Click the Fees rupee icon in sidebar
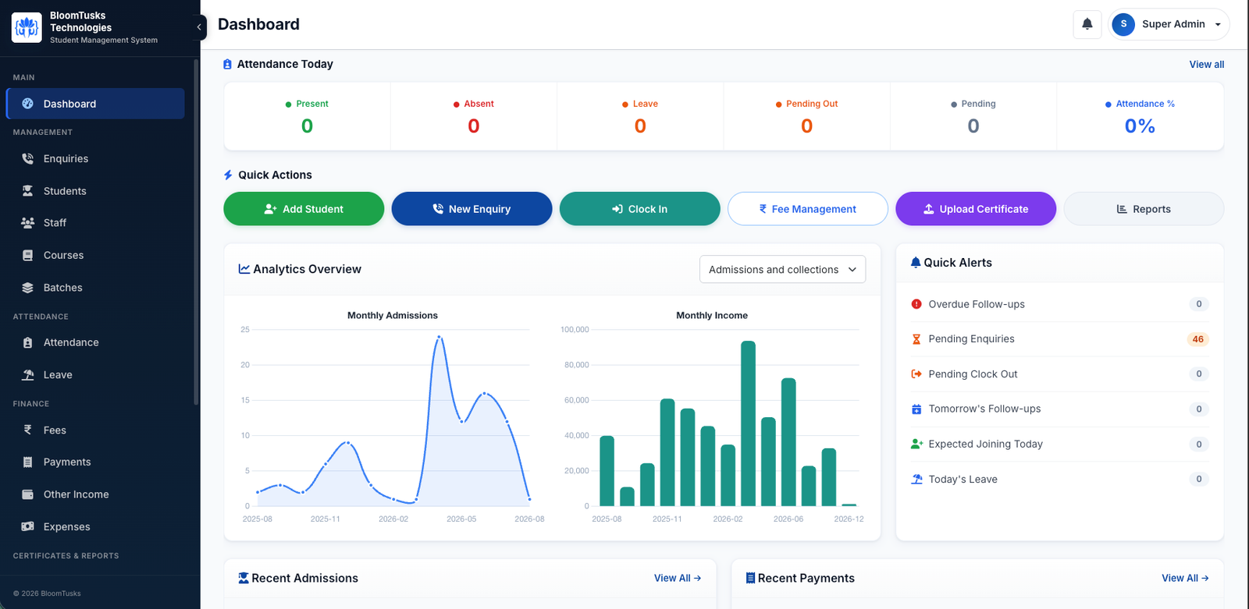 28,430
